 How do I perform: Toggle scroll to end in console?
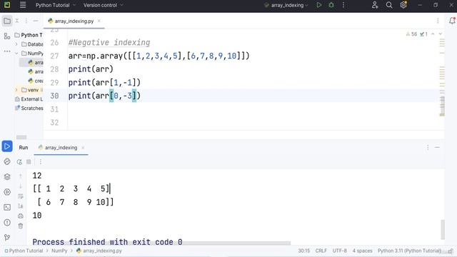point(21,206)
